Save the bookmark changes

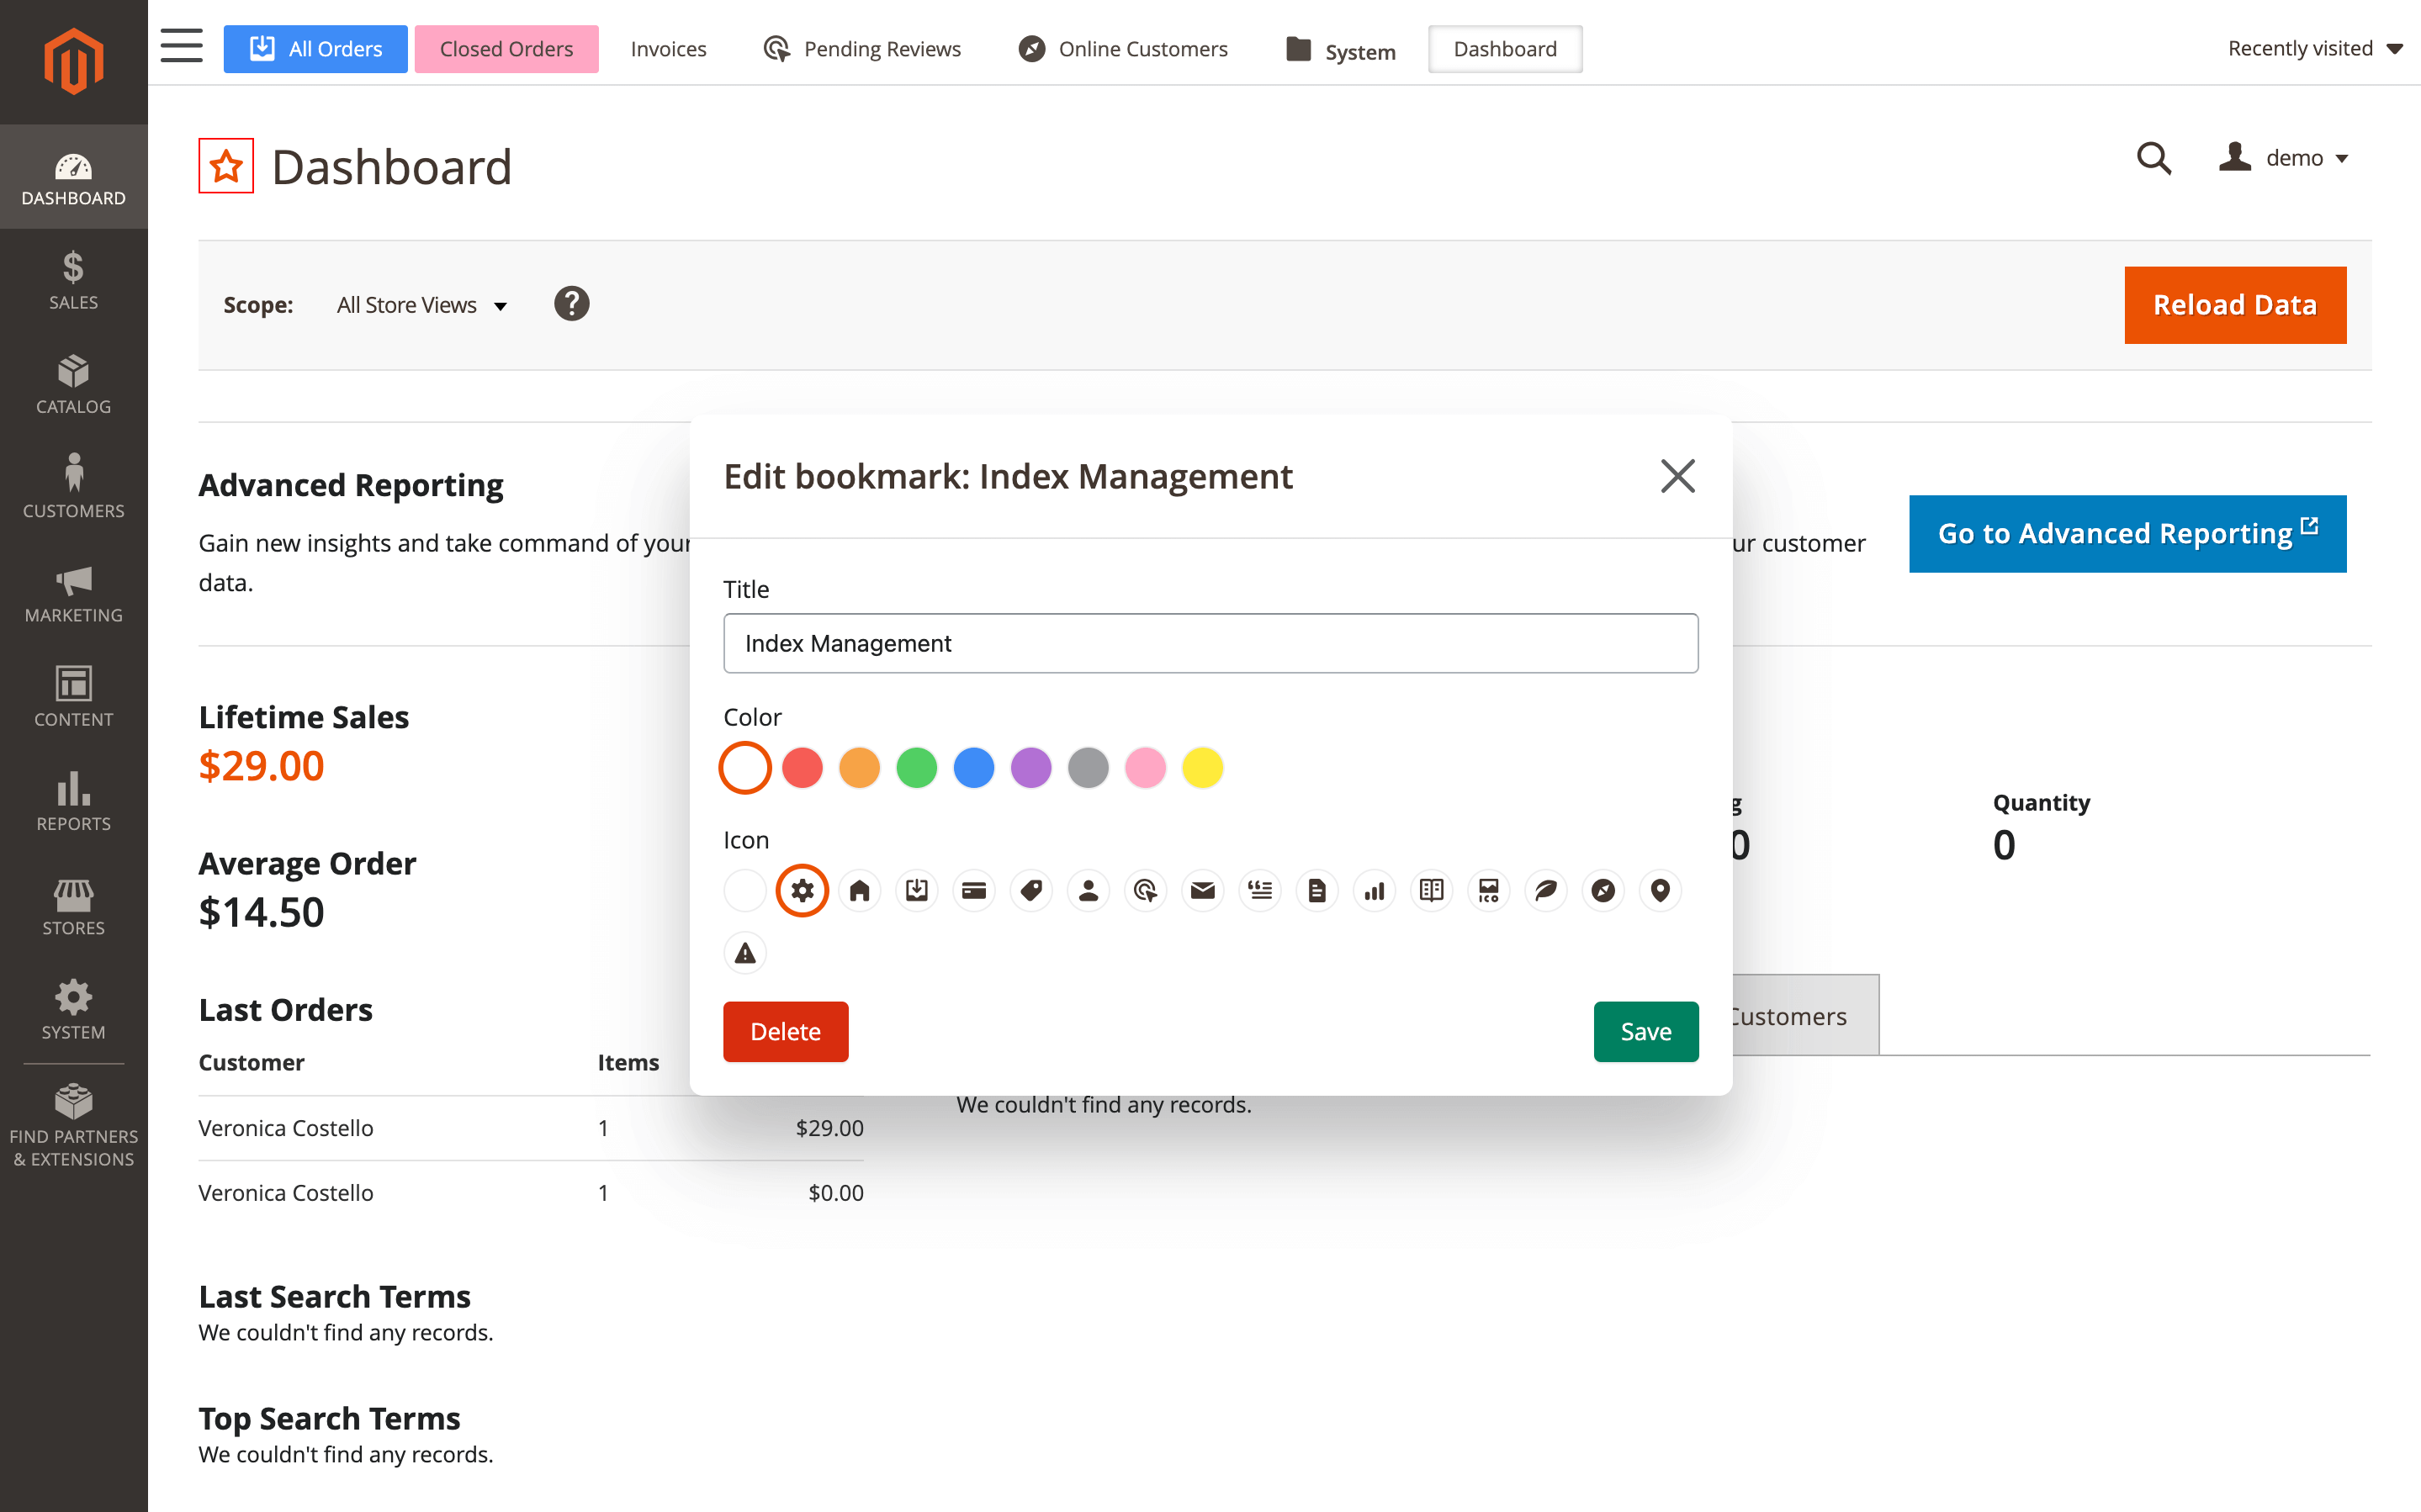tap(1645, 1031)
